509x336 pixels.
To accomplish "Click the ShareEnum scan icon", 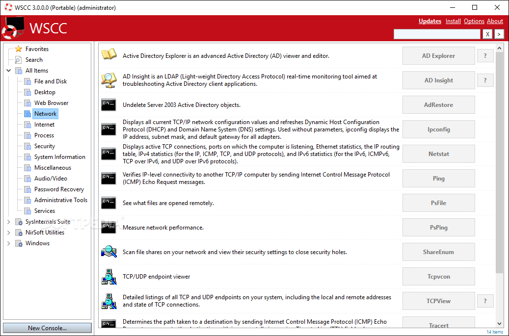I will (x=109, y=252).
